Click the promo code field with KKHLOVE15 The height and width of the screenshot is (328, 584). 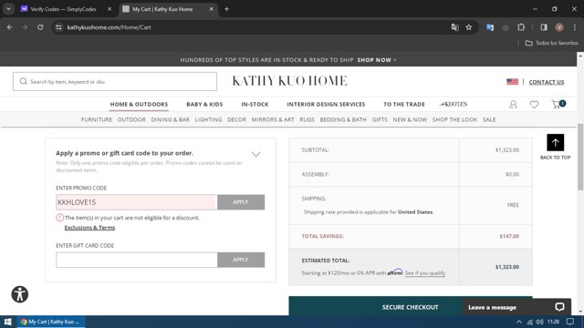pyautogui.click(x=136, y=202)
